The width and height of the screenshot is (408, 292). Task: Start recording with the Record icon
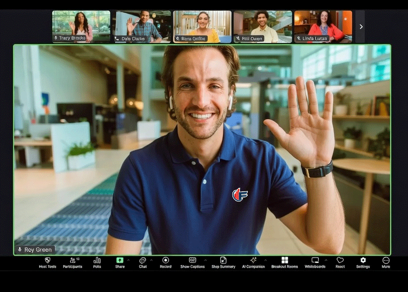click(166, 260)
